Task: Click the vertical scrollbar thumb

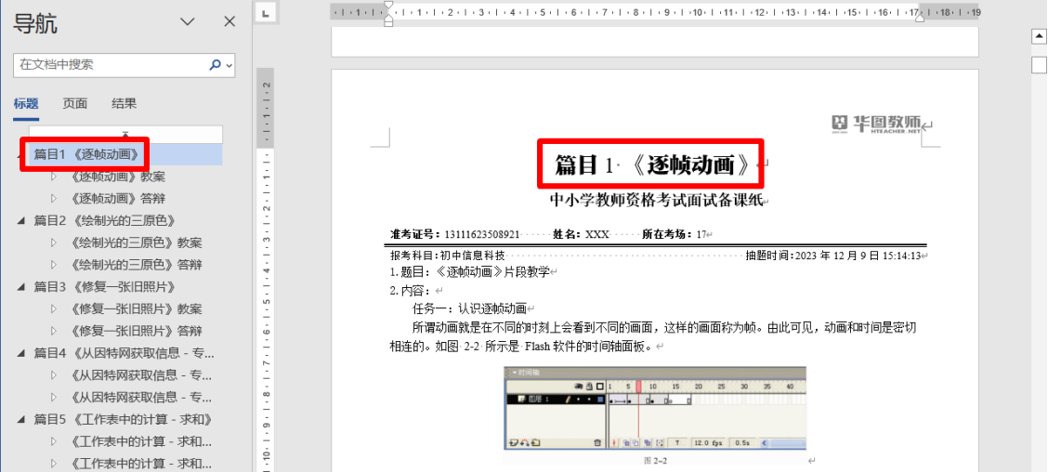Action: (x=1039, y=65)
